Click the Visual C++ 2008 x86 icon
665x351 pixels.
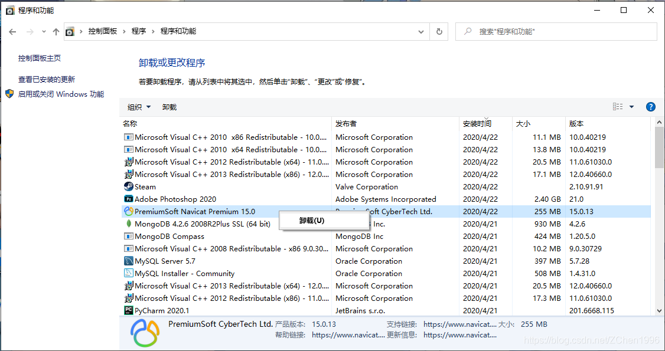click(129, 248)
